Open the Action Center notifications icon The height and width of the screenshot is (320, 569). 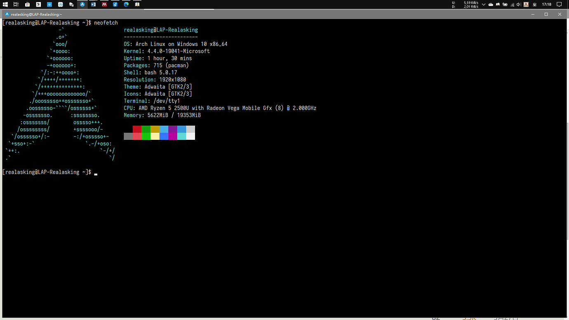point(559,5)
